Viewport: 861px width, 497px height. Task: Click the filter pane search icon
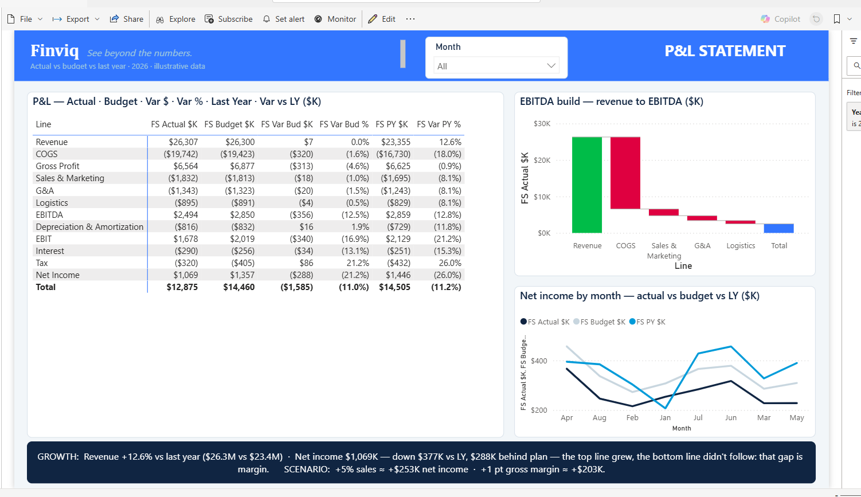[x=856, y=66]
